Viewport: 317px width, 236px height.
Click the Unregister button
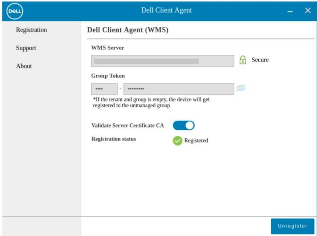tap(293, 226)
